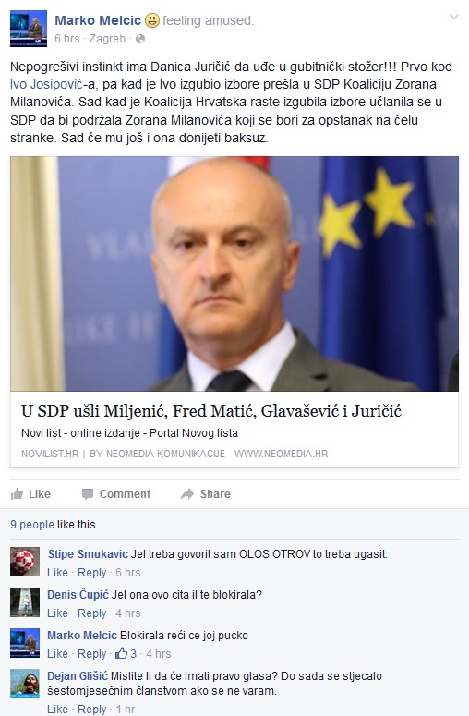This screenshot has height=716, width=469.
Task: Open article headline U SDP ušli Miljenić
Action: pyautogui.click(x=211, y=411)
